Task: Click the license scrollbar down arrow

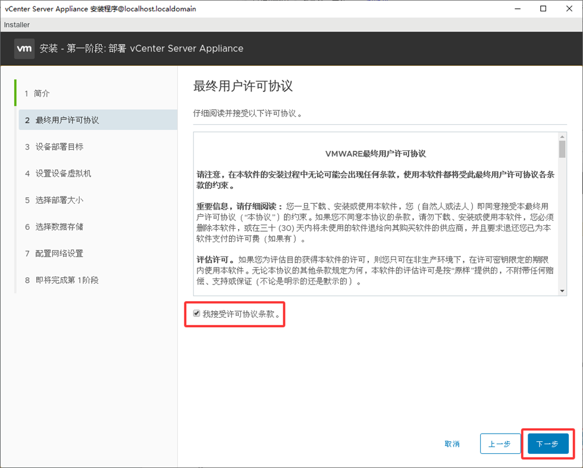Action: click(562, 291)
